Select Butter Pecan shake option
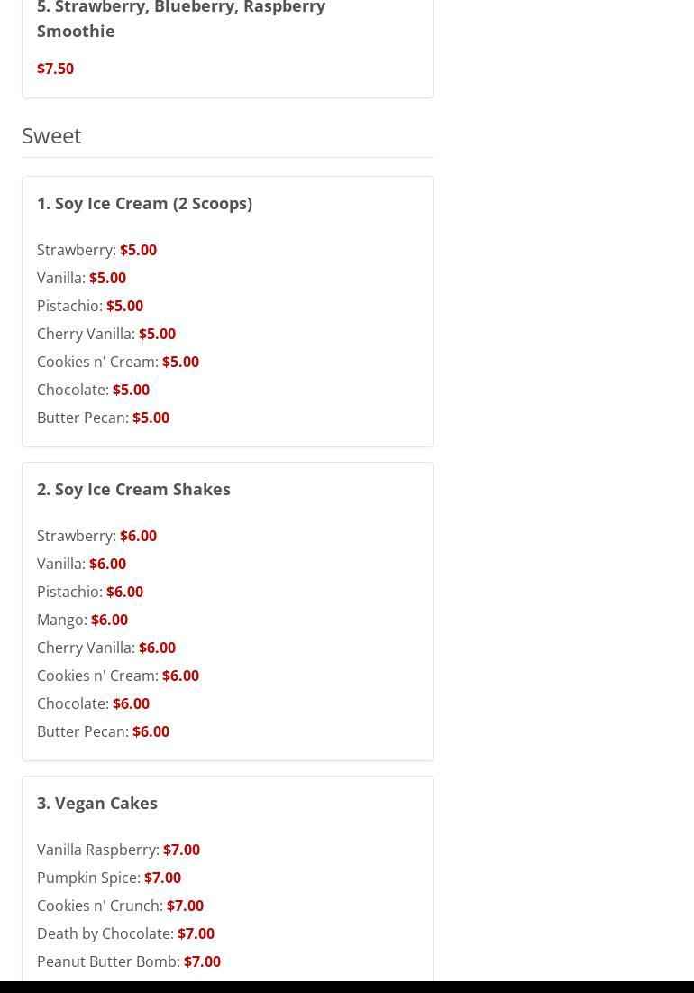This screenshot has height=993, width=694. click(103, 731)
